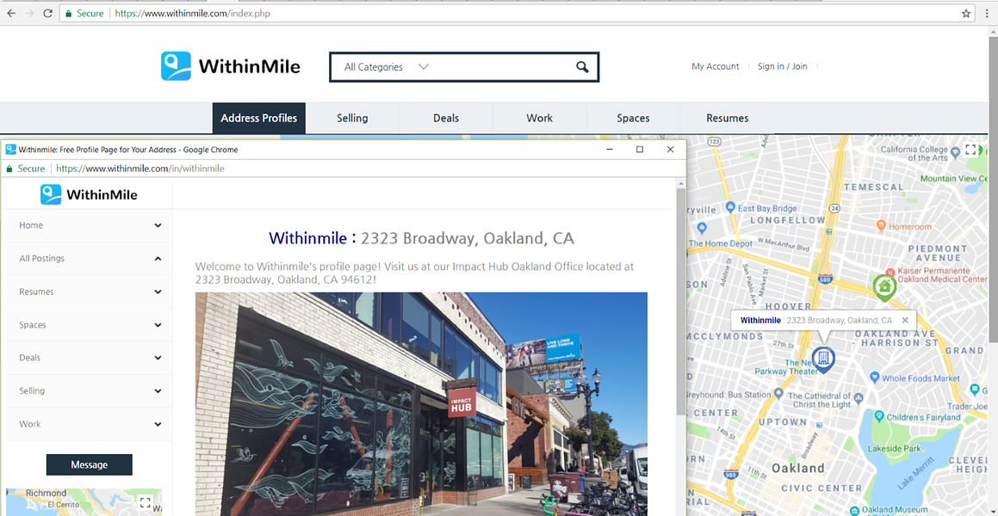
Task: Click the popup window's title bar favicon
Action: (x=11, y=150)
